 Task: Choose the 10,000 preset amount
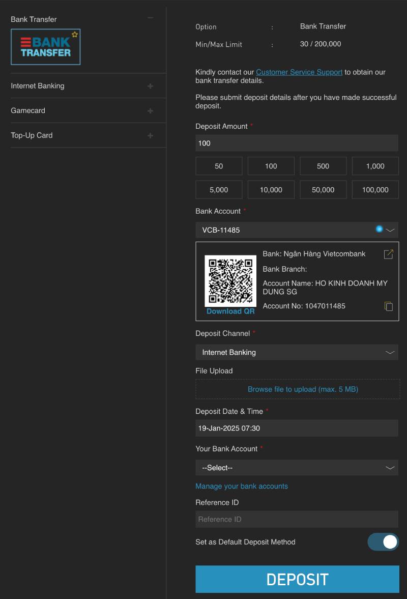click(271, 190)
